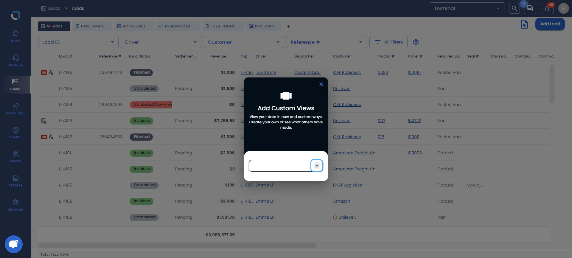Screen dimensions: 572x258
Task: Open the Settings sidebar section
Action: tap(15, 205)
